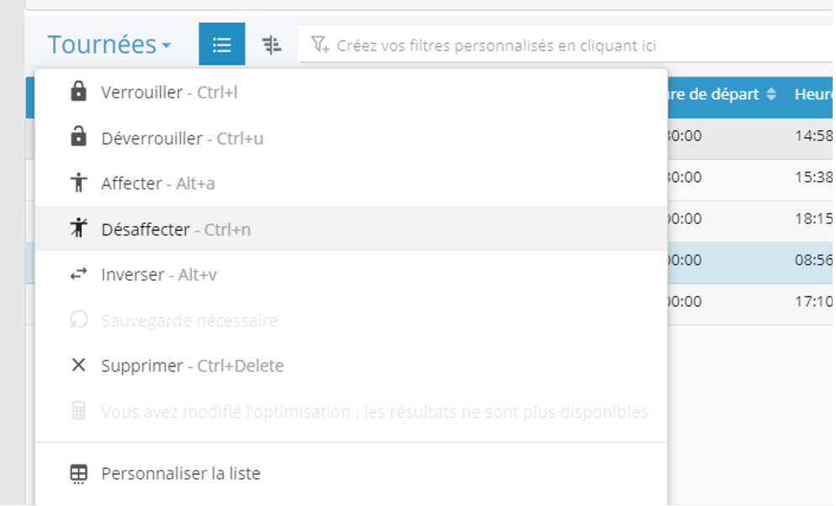Viewport: 836px width, 506px height.
Task: Select Verrouiller - Ctrl+l menu entry
Action: coord(169,92)
